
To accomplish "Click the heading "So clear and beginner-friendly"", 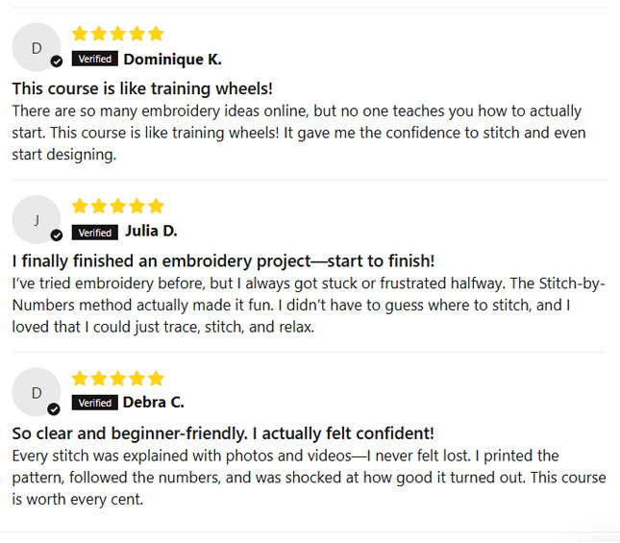I will pyautogui.click(x=223, y=433).
